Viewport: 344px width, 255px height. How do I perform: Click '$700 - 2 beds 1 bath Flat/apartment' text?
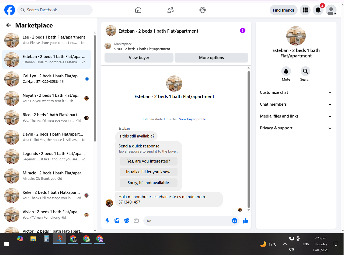[x=142, y=49]
